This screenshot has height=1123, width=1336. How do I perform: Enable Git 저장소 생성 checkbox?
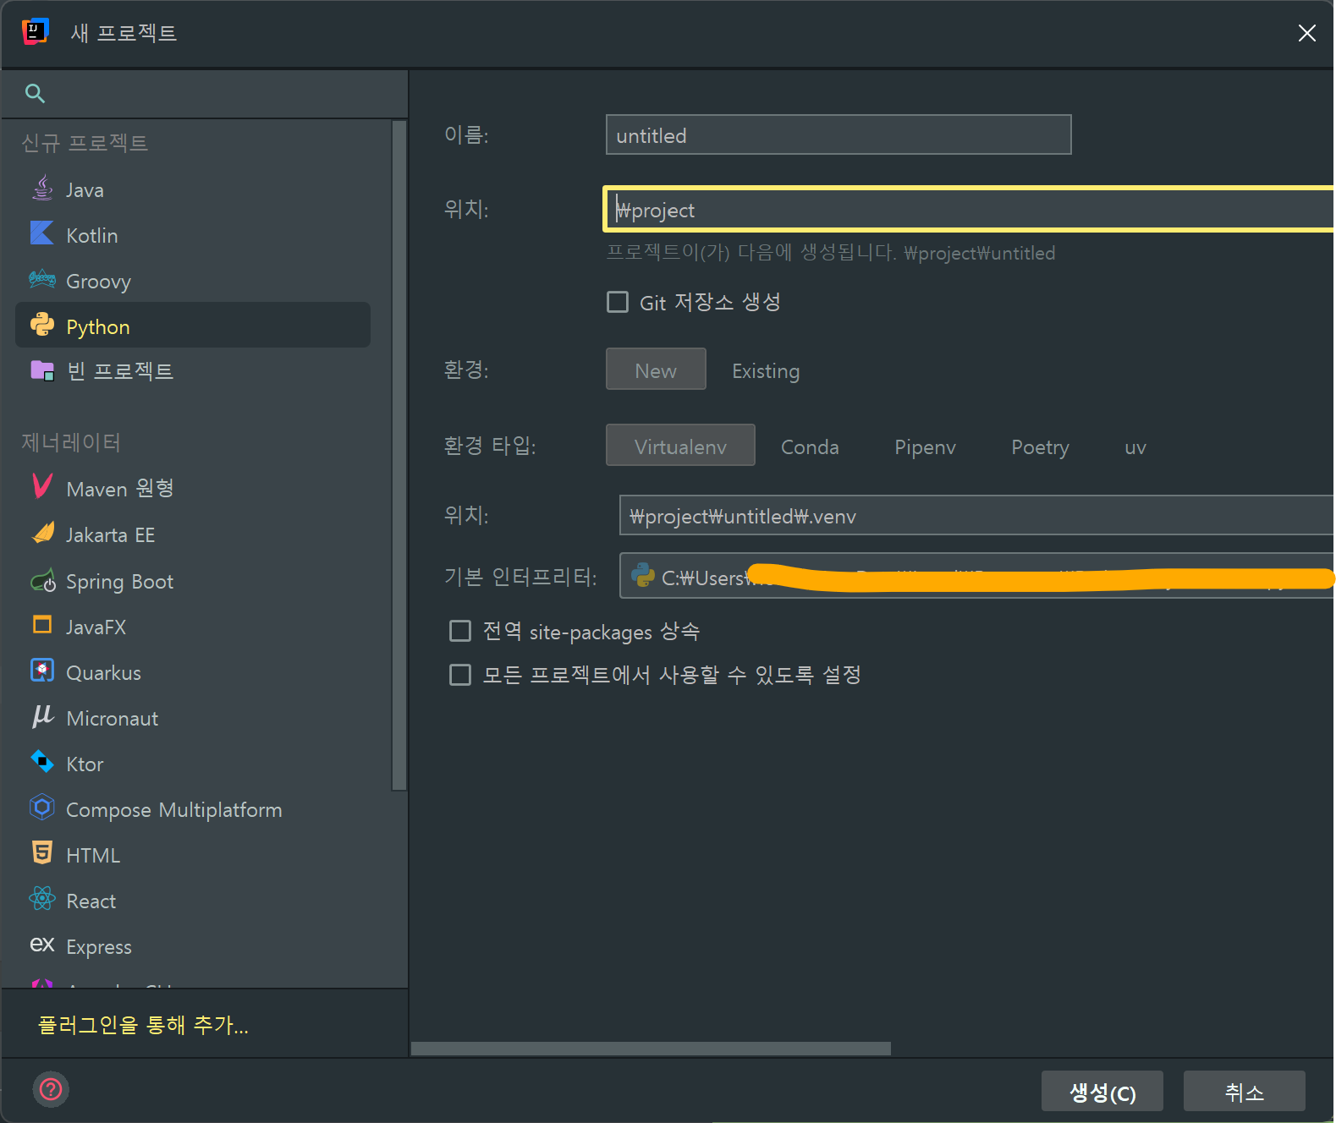[618, 302]
